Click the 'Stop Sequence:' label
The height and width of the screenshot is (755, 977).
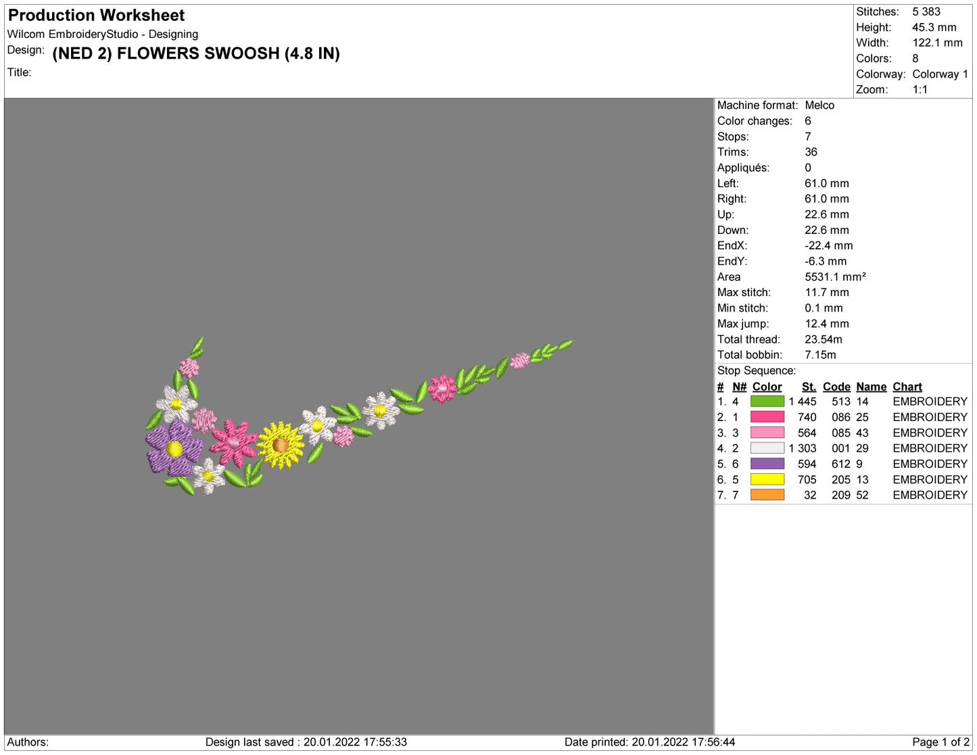tap(757, 370)
